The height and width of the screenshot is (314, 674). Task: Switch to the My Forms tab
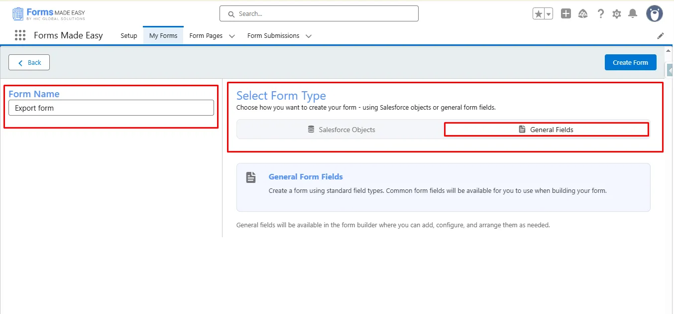click(163, 36)
